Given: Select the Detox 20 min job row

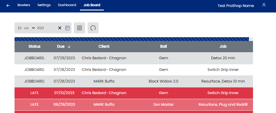Looking at the screenshot, I should click(134, 58).
